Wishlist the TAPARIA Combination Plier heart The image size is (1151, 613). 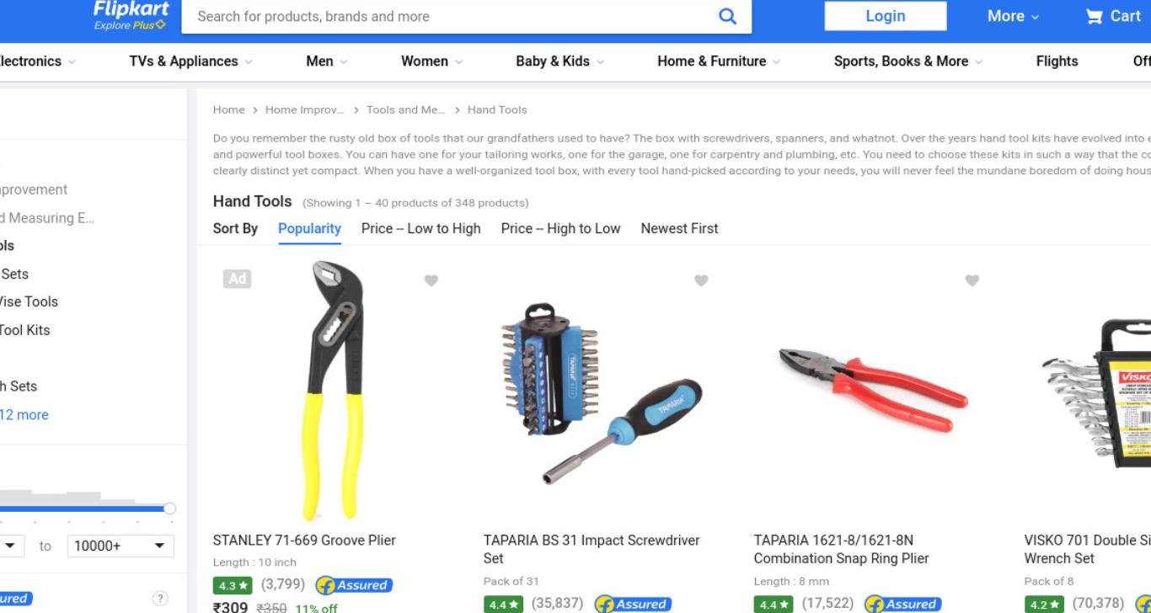pos(972,280)
